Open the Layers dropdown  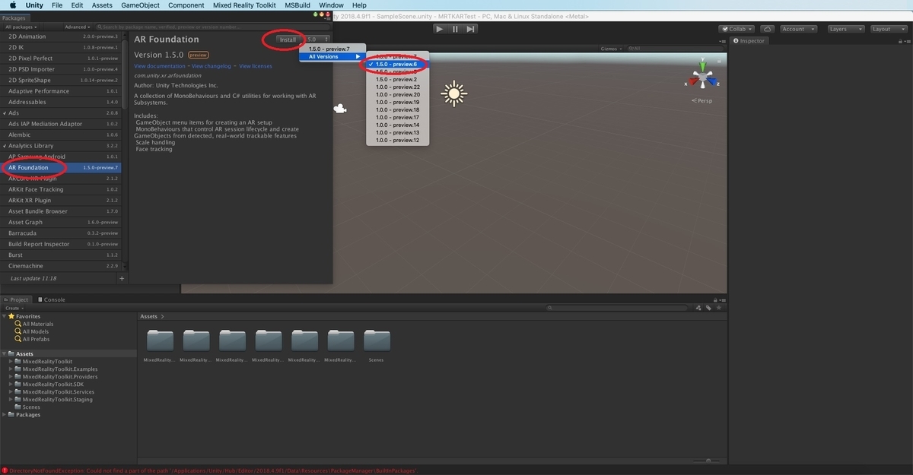click(845, 29)
